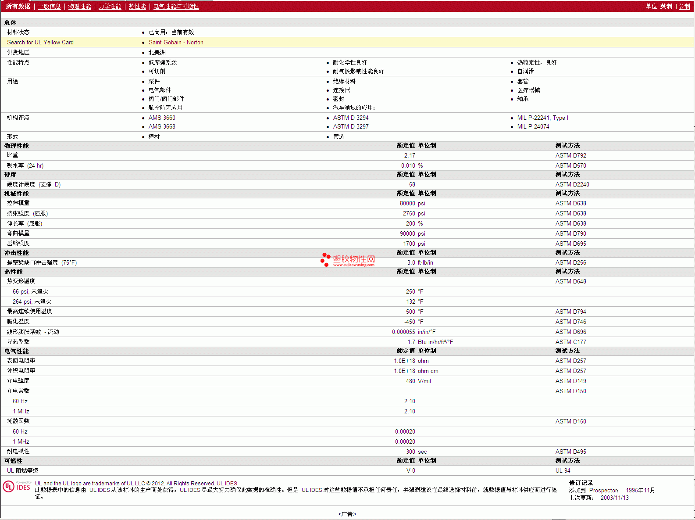This screenshot has height=520, width=695.
Task: Open the 一般信息 tab
Action: point(49,6)
